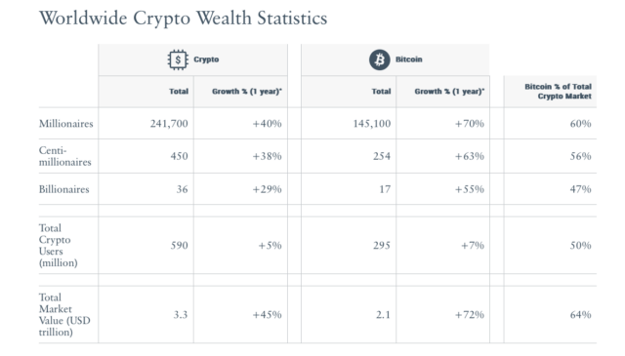Click the Total Crypto Users row label
Viewport: 625px width, 356px height.
tap(59, 245)
